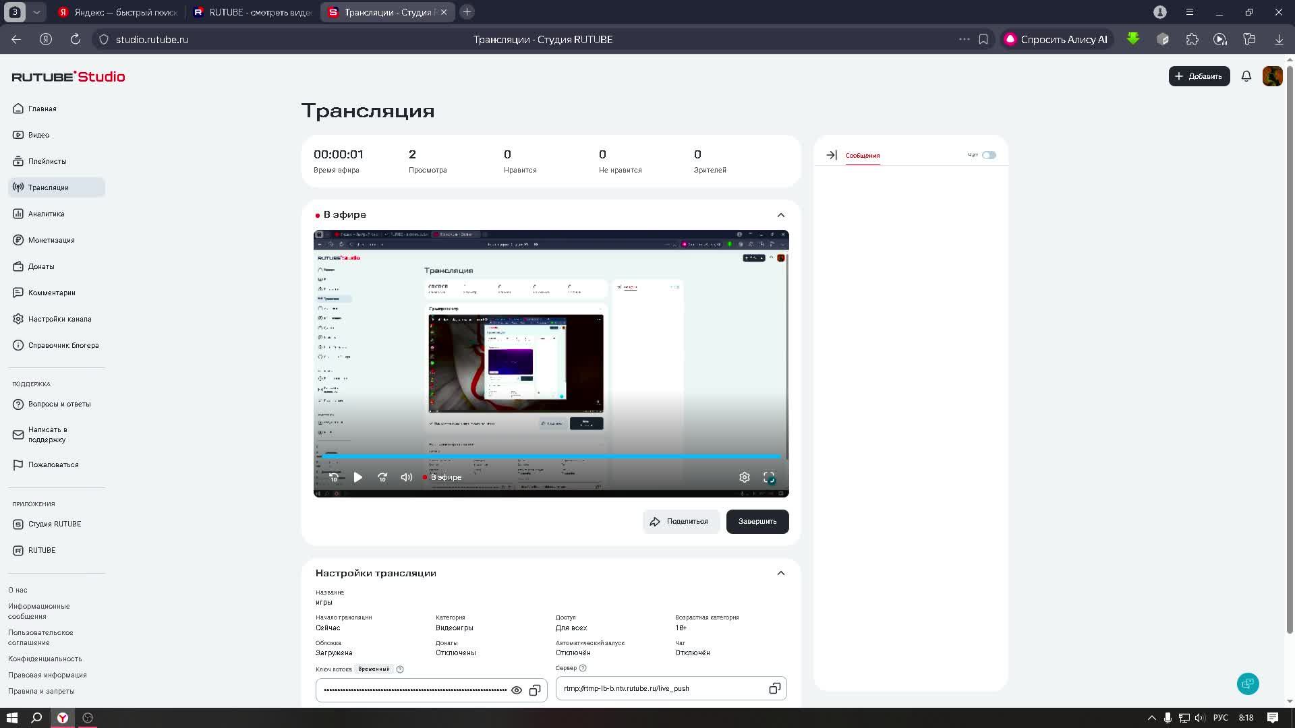Click the Завершить button

(757, 521)
